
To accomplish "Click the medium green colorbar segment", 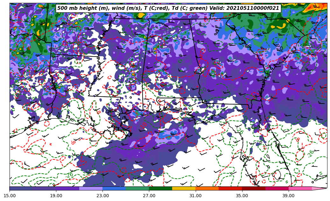I will (137, 188).
